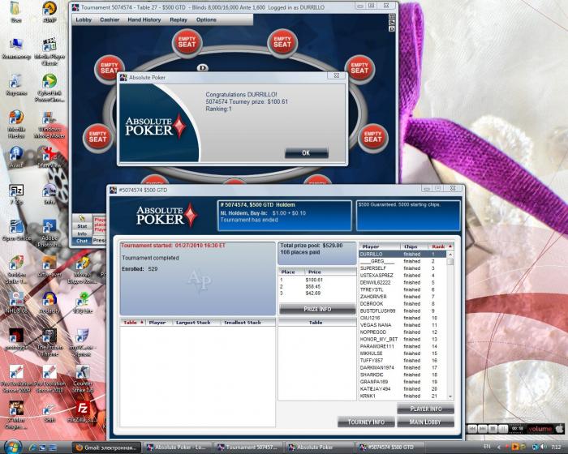Switch to the Chat tab
The image size is (568, 454).
82,241
